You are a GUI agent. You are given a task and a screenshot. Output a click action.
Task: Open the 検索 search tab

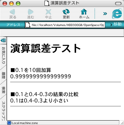(x=3, y=90)
